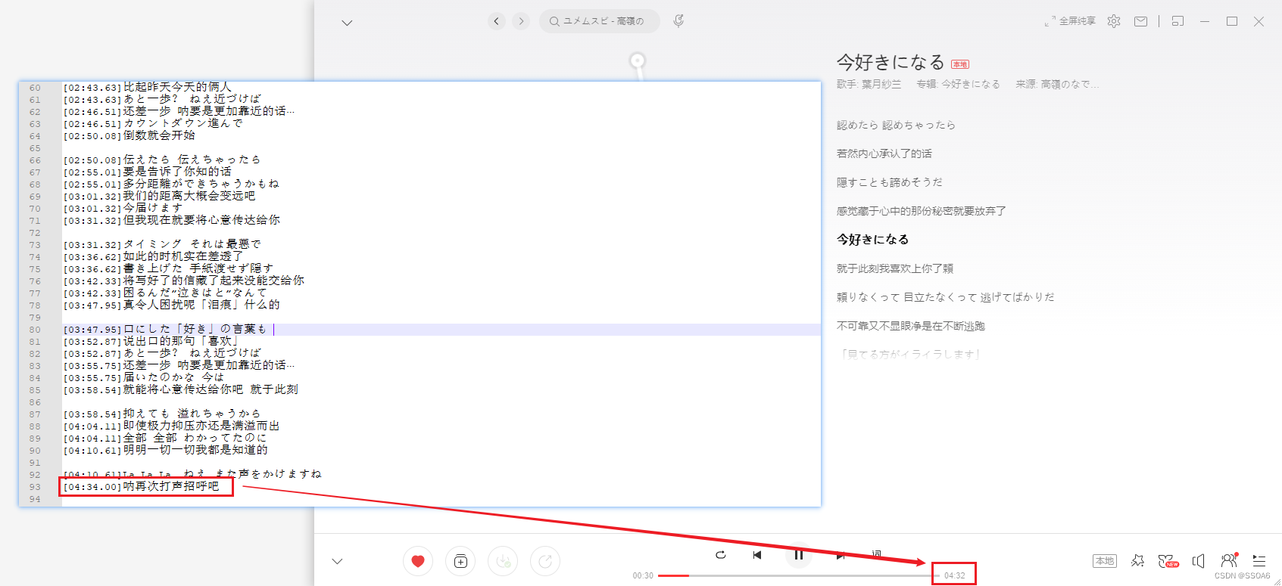Collapse player with bottom-left chevron
The width and height of the screenshot is (1282, 586).
click(x=338, y=561)
